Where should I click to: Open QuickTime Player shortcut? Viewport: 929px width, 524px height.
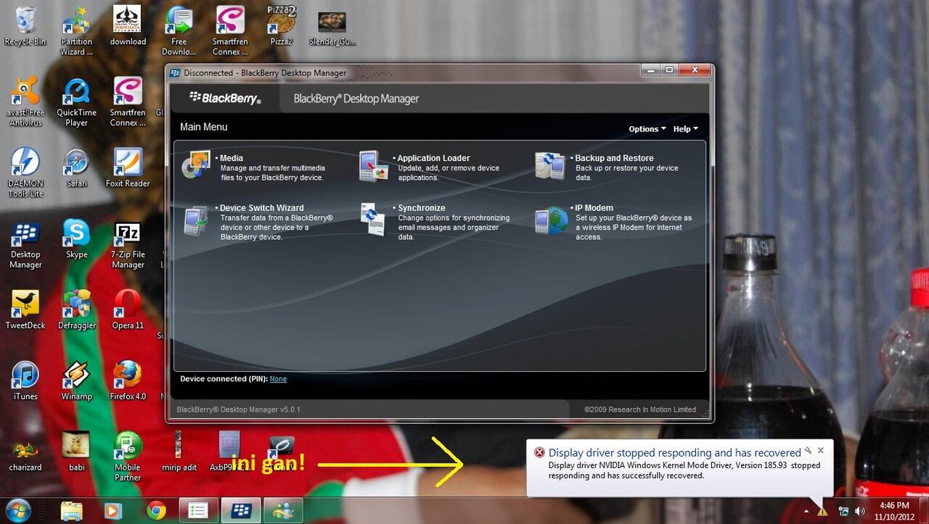76,102
